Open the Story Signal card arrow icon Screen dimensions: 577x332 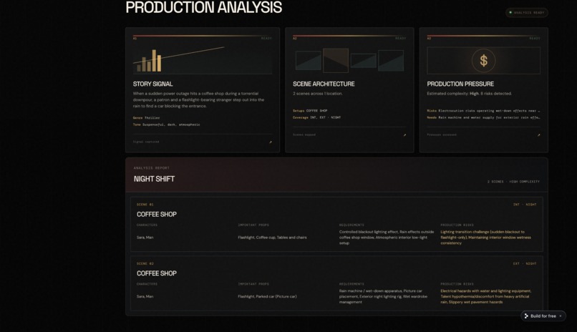point(271,142)
